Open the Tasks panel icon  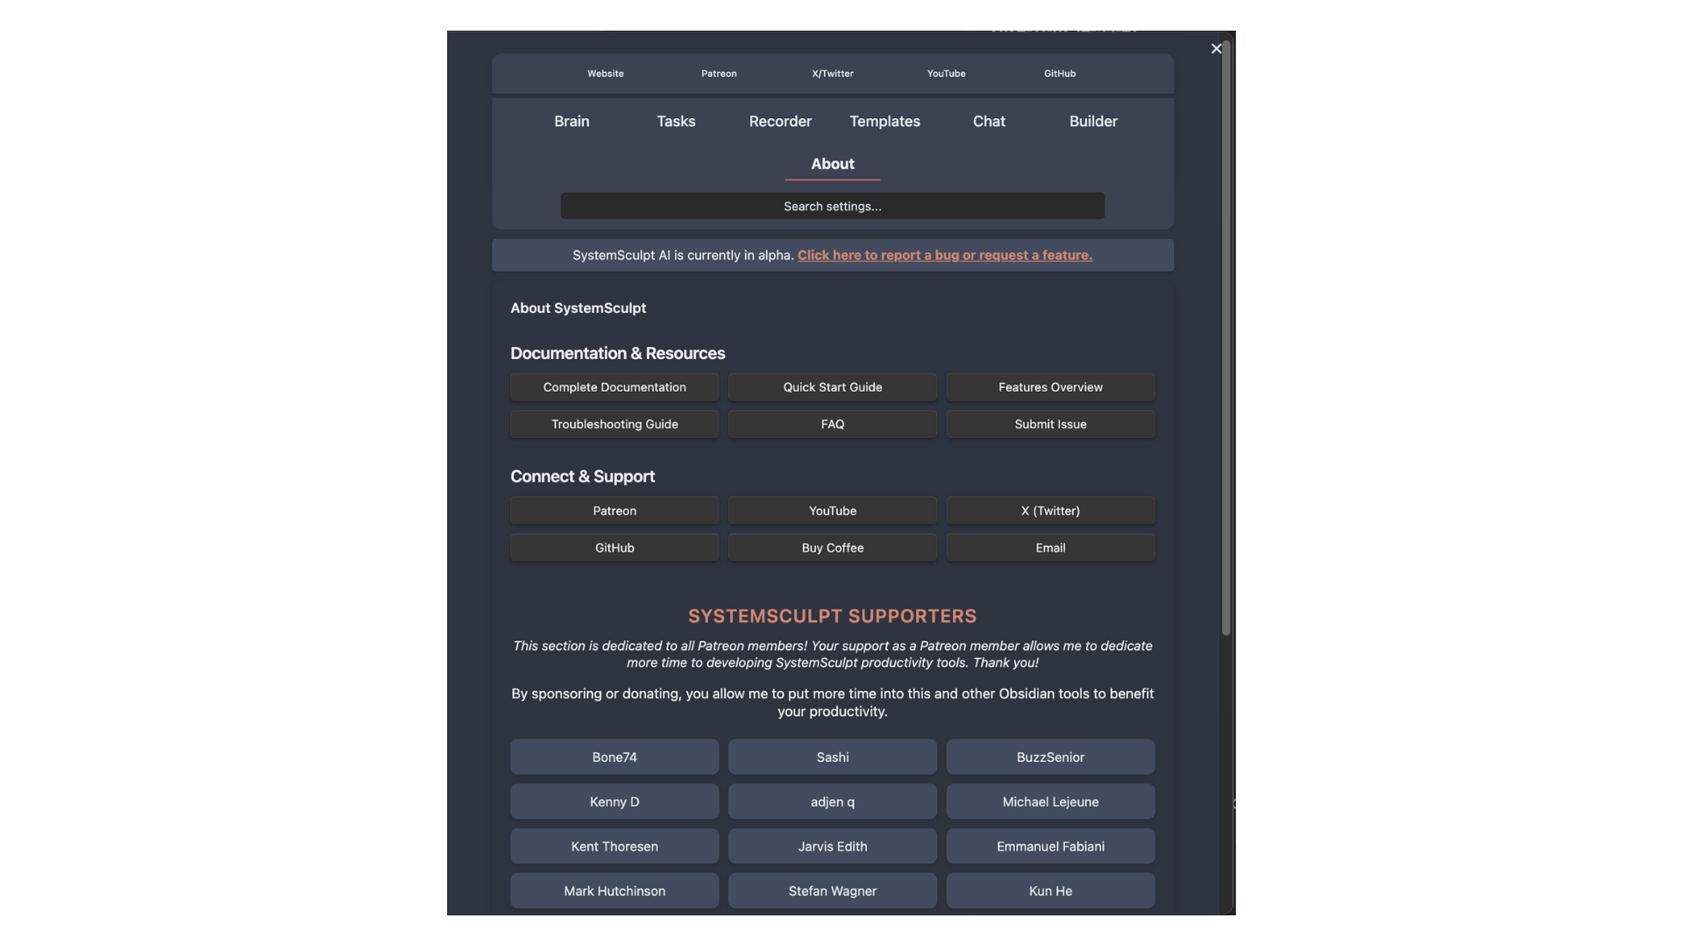(x=675, y=120)
